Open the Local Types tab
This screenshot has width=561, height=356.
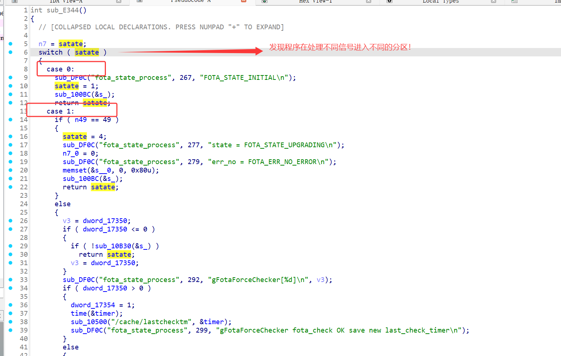[440, 1]
